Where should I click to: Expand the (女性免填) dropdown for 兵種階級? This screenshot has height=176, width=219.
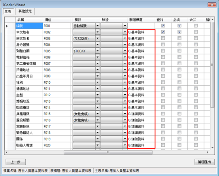pos(98,114)
